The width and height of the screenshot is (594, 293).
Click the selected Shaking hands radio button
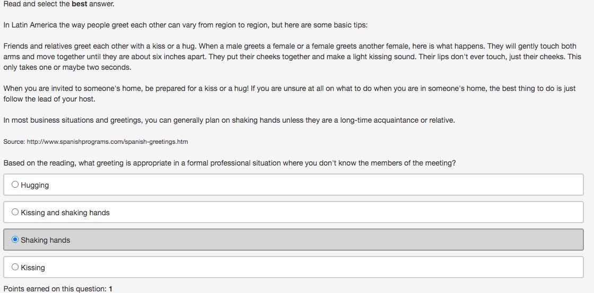pos(15,240)
